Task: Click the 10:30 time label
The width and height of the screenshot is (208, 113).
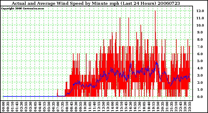Action: [85, 107]
